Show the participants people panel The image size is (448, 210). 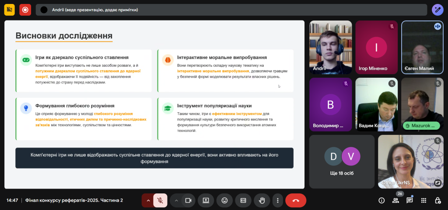click(395, 200)
